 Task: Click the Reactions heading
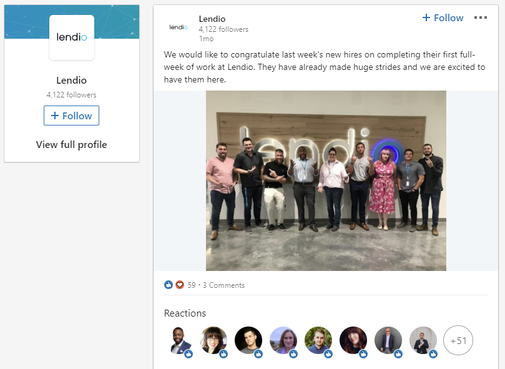click(185, 313)
